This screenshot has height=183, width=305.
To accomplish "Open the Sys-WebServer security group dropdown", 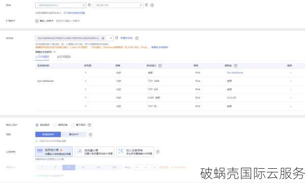I will click(74, 38).
